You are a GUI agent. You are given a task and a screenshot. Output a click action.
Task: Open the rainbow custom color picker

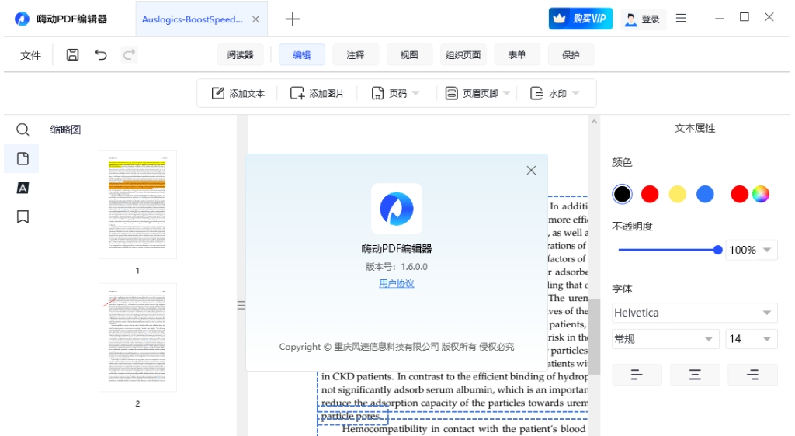tap(761, 194)
